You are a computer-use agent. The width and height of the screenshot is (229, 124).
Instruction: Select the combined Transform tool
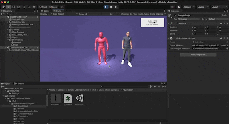[x=29, y=7]
